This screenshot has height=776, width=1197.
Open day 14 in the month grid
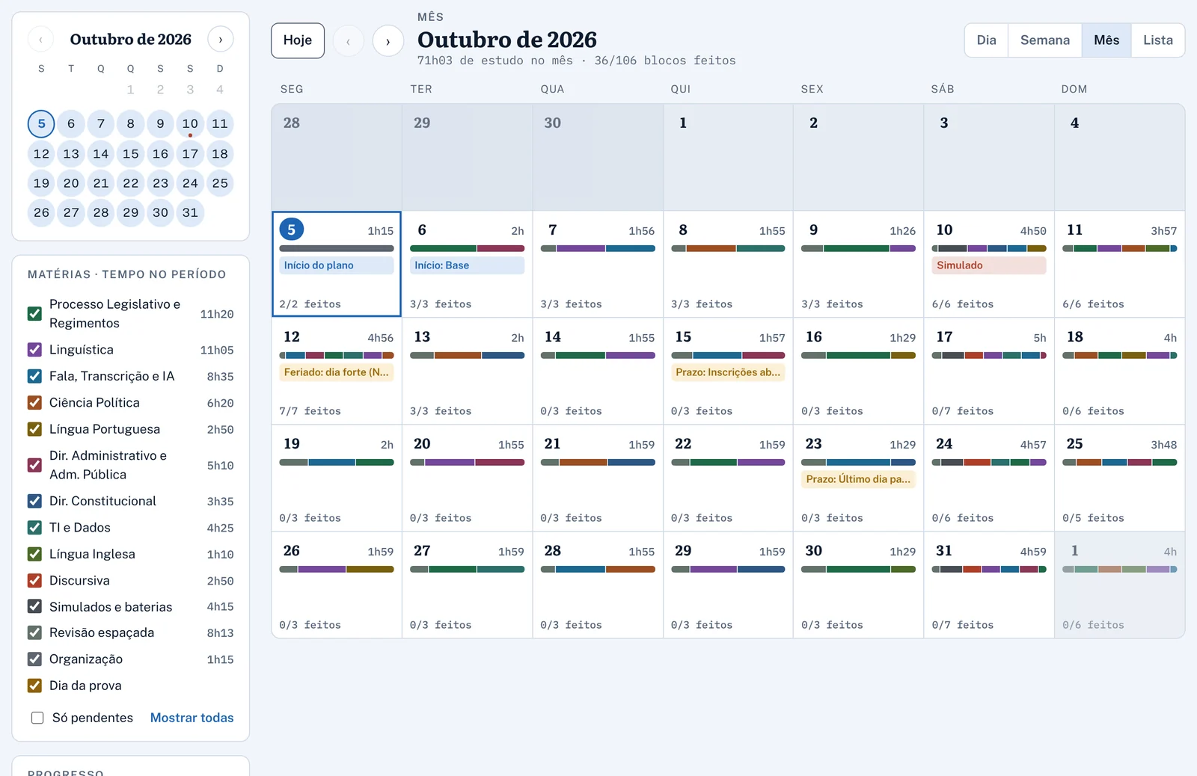[598, 371]
